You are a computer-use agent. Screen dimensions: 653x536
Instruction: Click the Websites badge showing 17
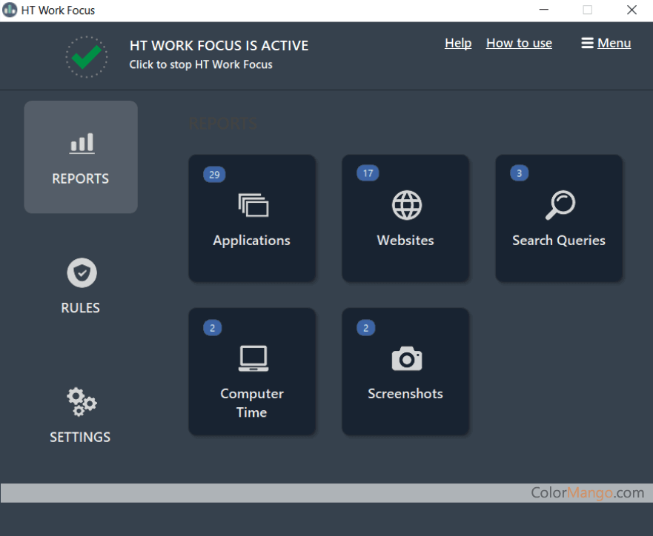point(367,172)
